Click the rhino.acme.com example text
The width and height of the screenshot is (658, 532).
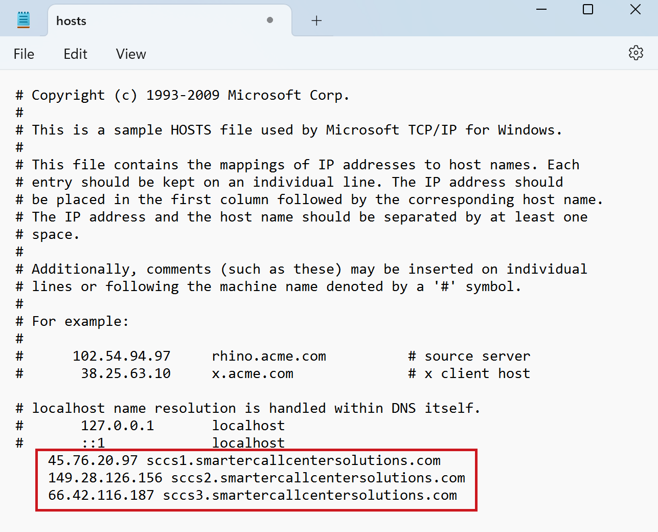pyautogui.click(x=269, y=356)
